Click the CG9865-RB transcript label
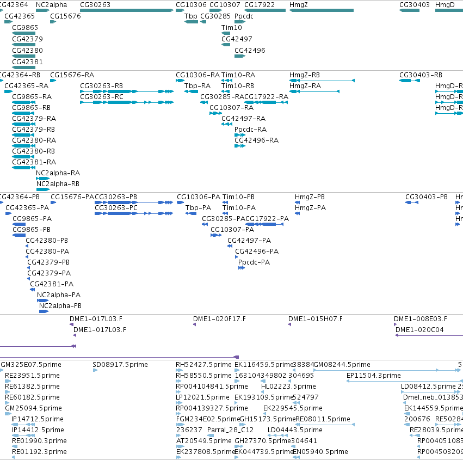The image size is (463, 460). point(32,108)
